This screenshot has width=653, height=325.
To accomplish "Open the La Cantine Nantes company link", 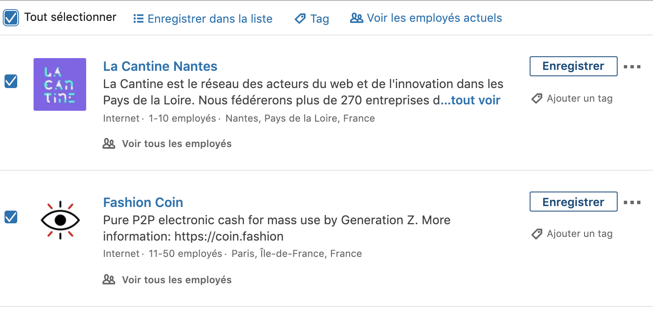I will pos(160,66).
